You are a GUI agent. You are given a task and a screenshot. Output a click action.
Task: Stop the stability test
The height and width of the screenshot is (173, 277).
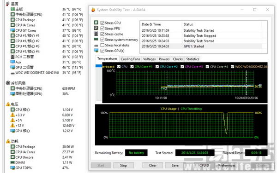(123, 166)
